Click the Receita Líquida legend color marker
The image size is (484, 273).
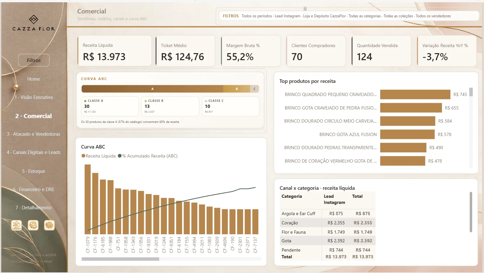83,156
